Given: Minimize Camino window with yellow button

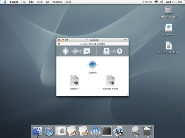Looking at the screenshot, I should point(63,40).
